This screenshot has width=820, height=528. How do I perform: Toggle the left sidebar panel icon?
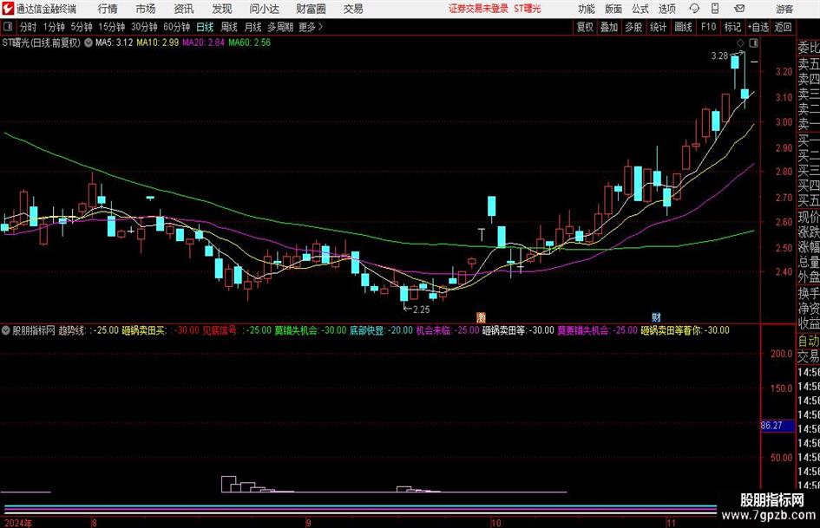coord(7,27)
